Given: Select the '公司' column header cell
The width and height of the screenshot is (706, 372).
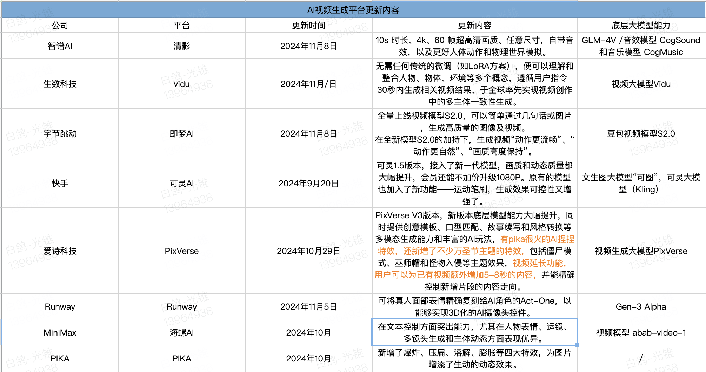Looking at the screenshot, I should click(60, 25).
